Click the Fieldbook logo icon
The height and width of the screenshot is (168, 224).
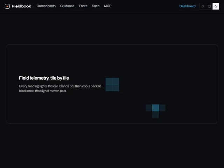(x=7, y=6)
